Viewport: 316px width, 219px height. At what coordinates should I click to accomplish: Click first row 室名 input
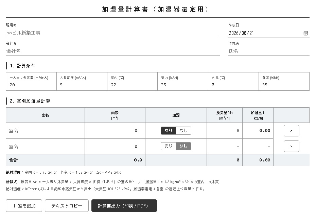[x=45, y=131]
